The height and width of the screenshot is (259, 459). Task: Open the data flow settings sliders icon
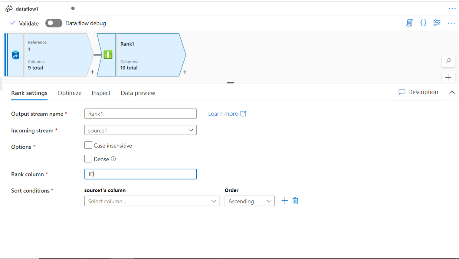point(437,23)
